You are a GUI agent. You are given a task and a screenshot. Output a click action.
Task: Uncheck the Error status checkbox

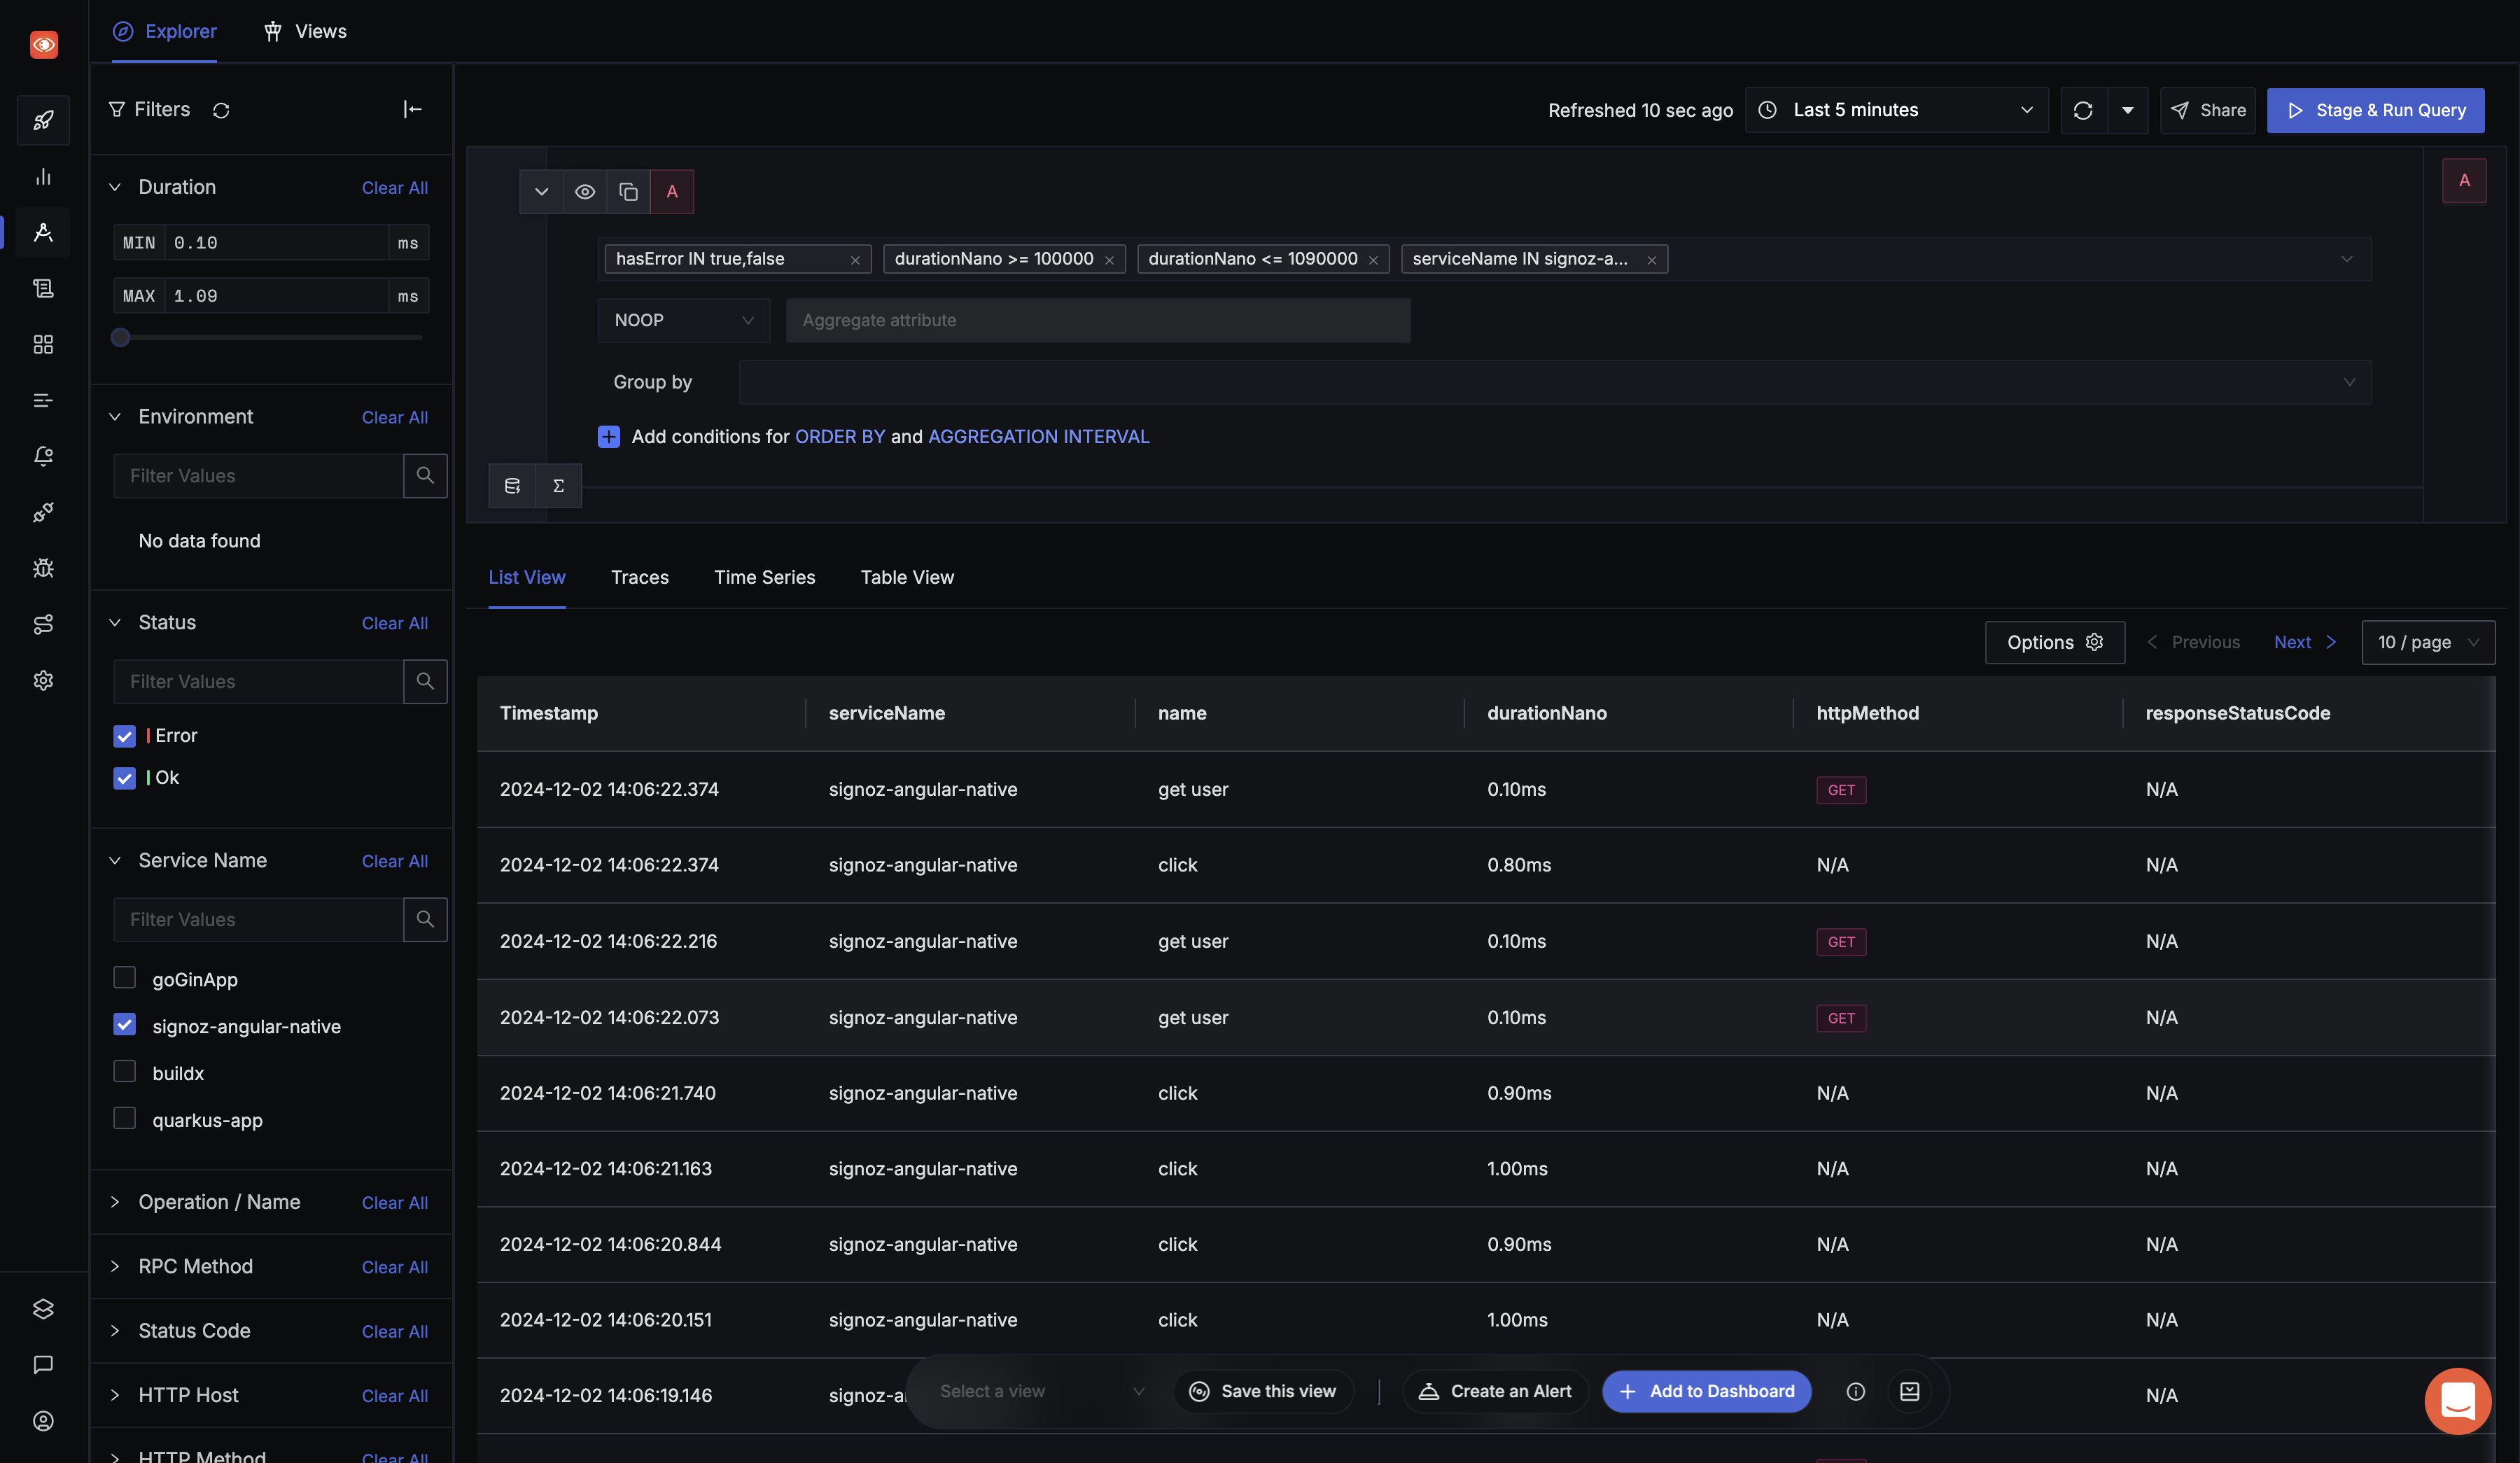124,736
